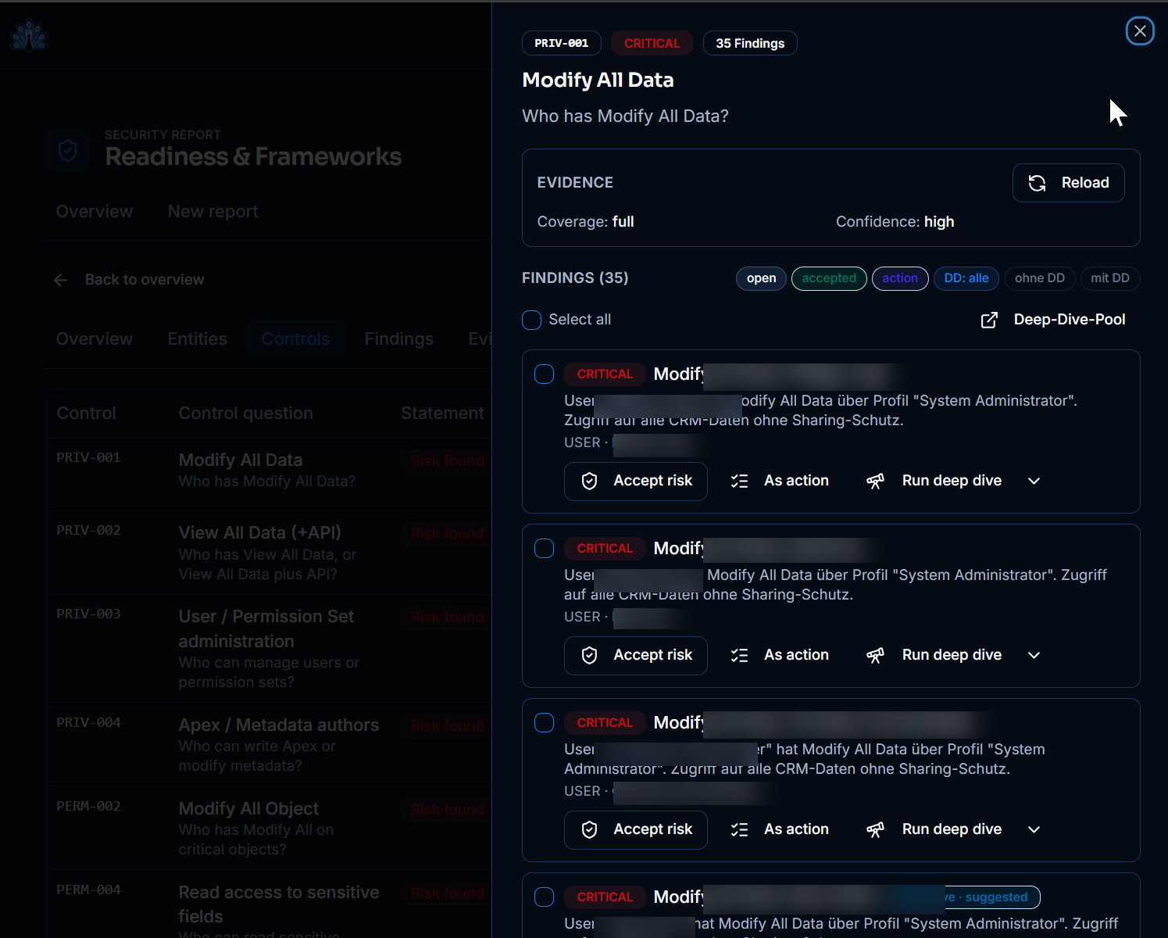Open the New report tab
Image resolution: width=1168 pixels, height=938 pixels.
213,212
